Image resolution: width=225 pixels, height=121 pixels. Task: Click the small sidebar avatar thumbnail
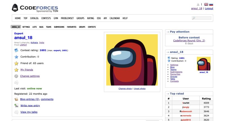pyautogui.click(x=204, y=64)
